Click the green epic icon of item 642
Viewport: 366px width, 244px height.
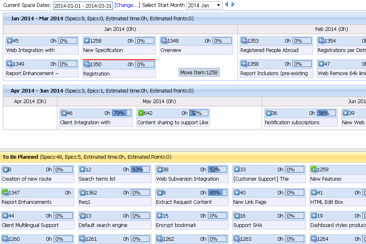pos(141,113)
